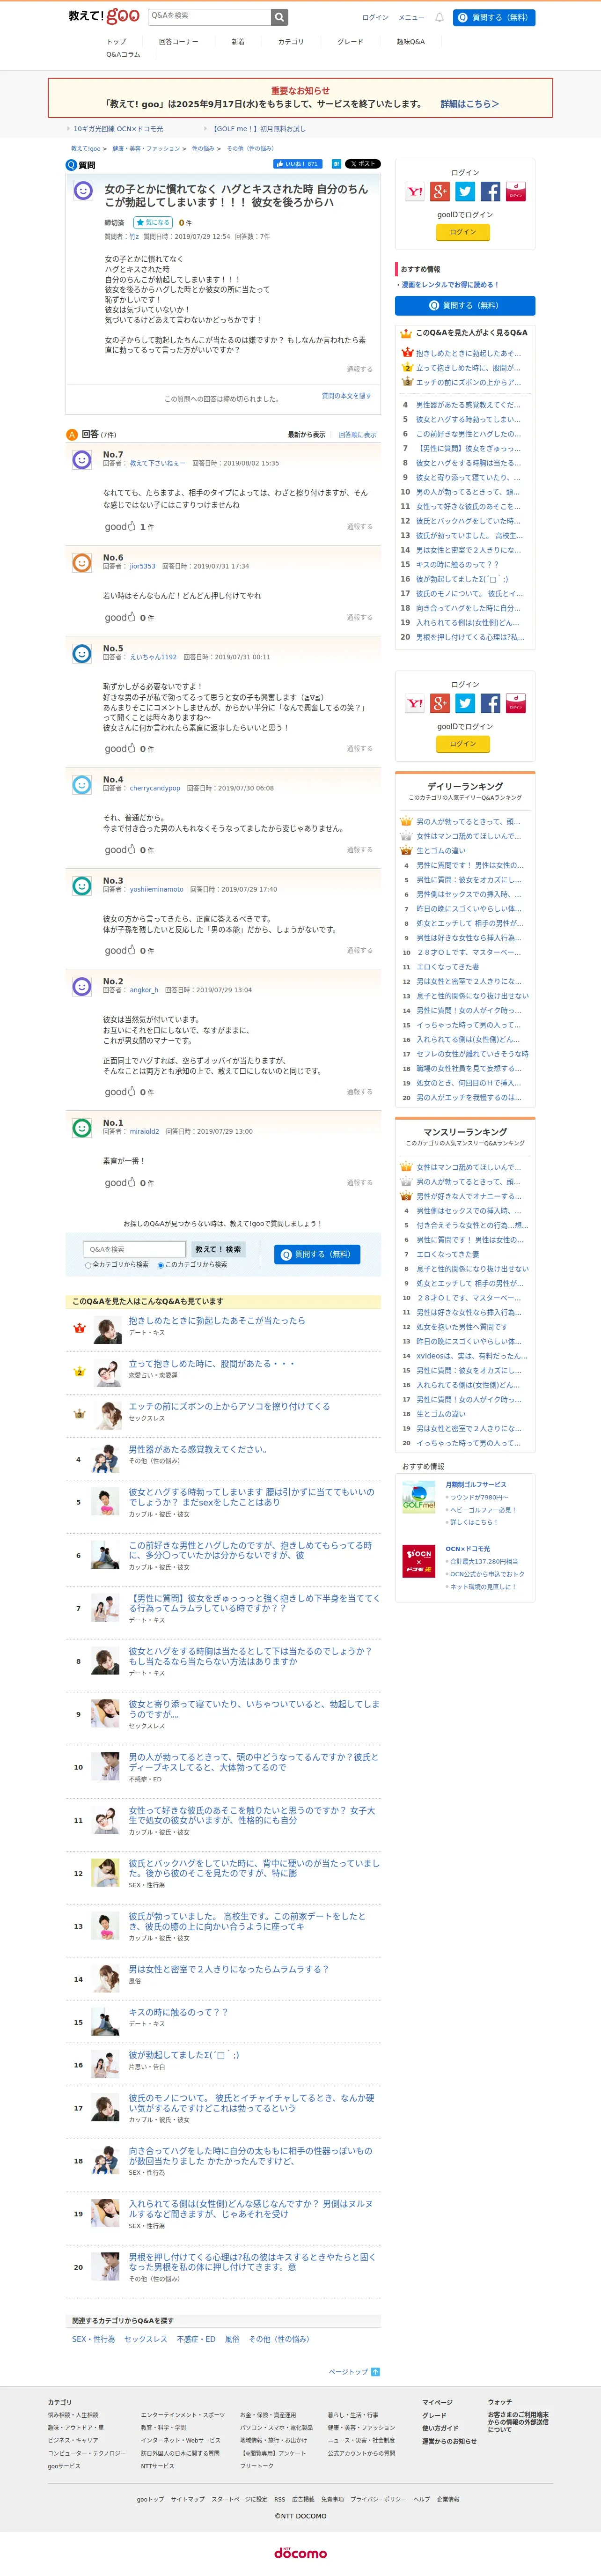Image resolution: width=601 pixels, height=2576 pixels.
Task: Click the 教えて!goo logo
Action: click(x=104, y=16)
